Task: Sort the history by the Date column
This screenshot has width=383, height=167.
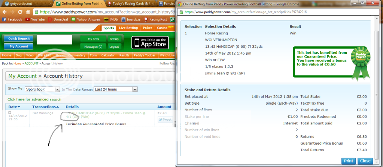Action: (x=13, y=107)
